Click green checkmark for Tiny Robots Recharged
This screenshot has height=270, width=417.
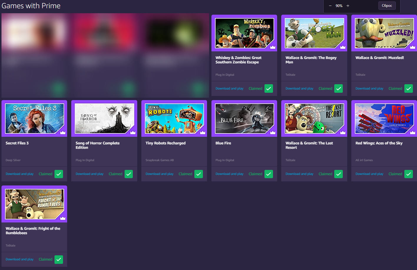click(199, 174)
